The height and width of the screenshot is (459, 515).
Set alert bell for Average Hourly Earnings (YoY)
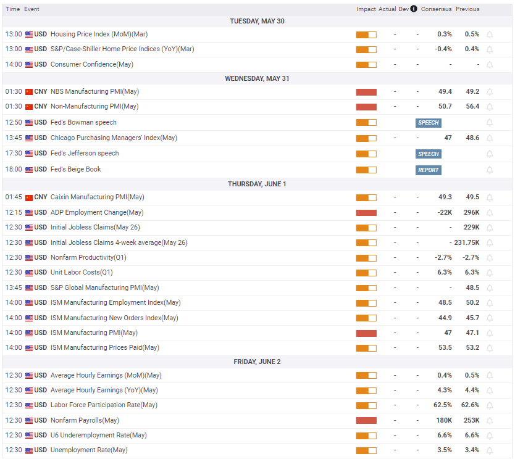[x=490, y=391]
